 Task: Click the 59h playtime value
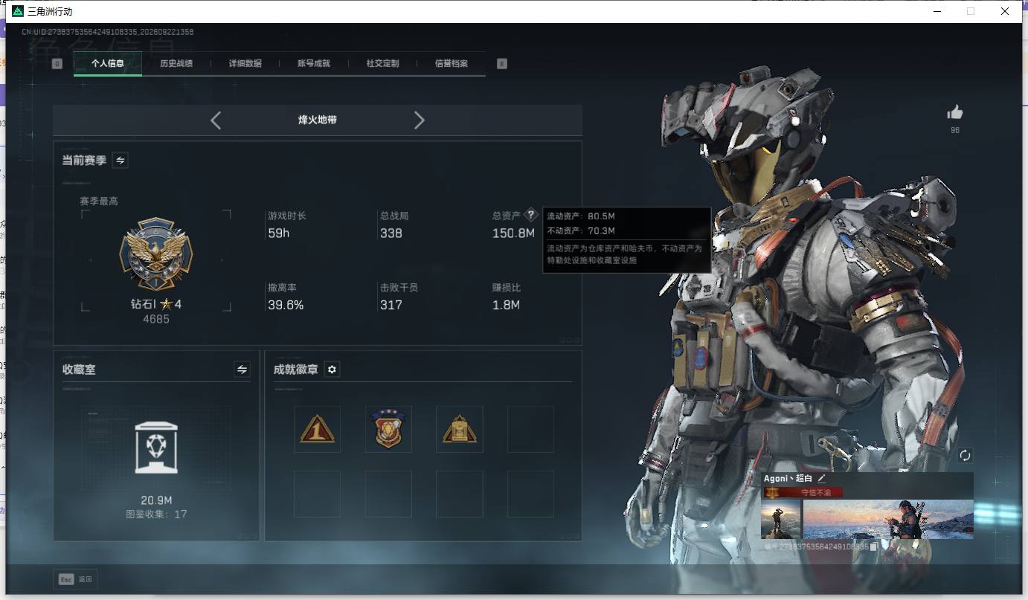click(x=279, y=233)
